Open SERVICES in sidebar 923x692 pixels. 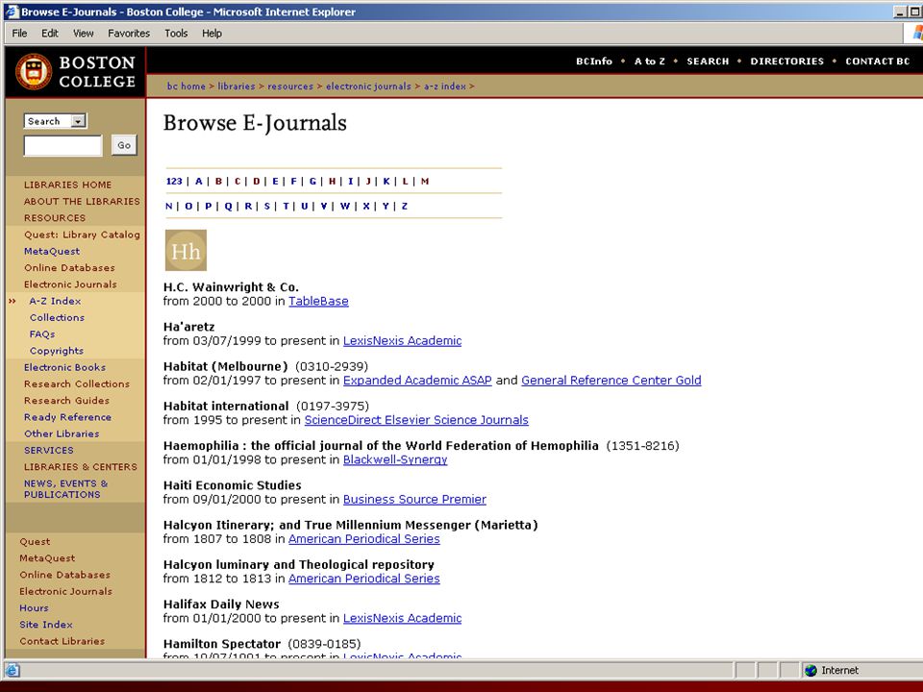(49, 450)
